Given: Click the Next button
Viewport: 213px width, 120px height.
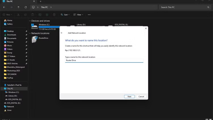Looking at the screenshot, I should 129,96.
